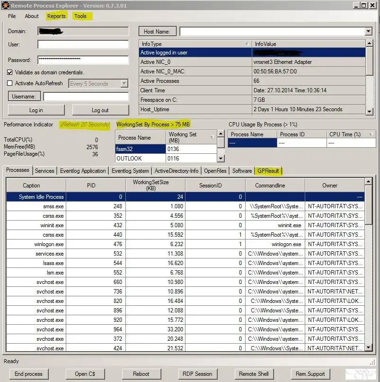
Task: Click the End process button
Action: (x=29, y=374)
